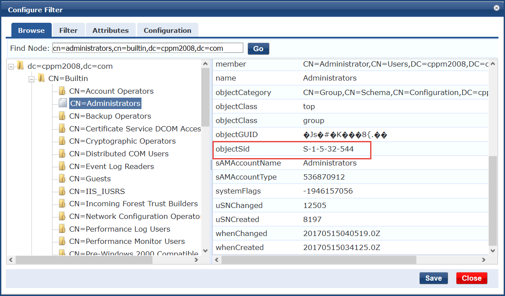Viewport: 505px width, 296px height.
Task: Click the attributes panel horizontal scrollbar thumb
Action: (319, 260)
